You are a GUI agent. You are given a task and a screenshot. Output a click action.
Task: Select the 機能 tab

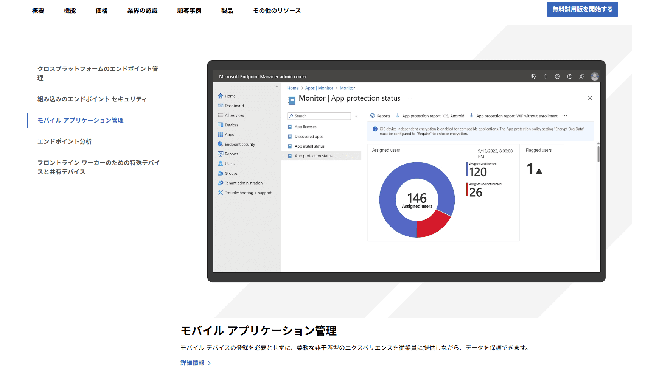(x=70, y=11)
